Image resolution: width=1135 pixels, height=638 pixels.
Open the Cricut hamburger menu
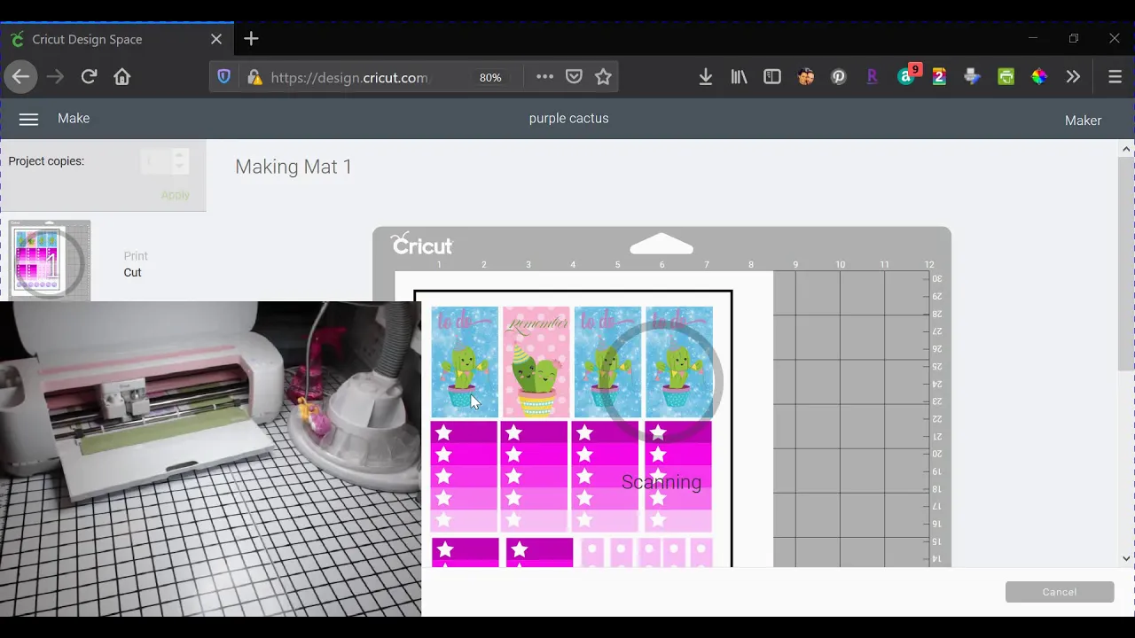(28, 120)
